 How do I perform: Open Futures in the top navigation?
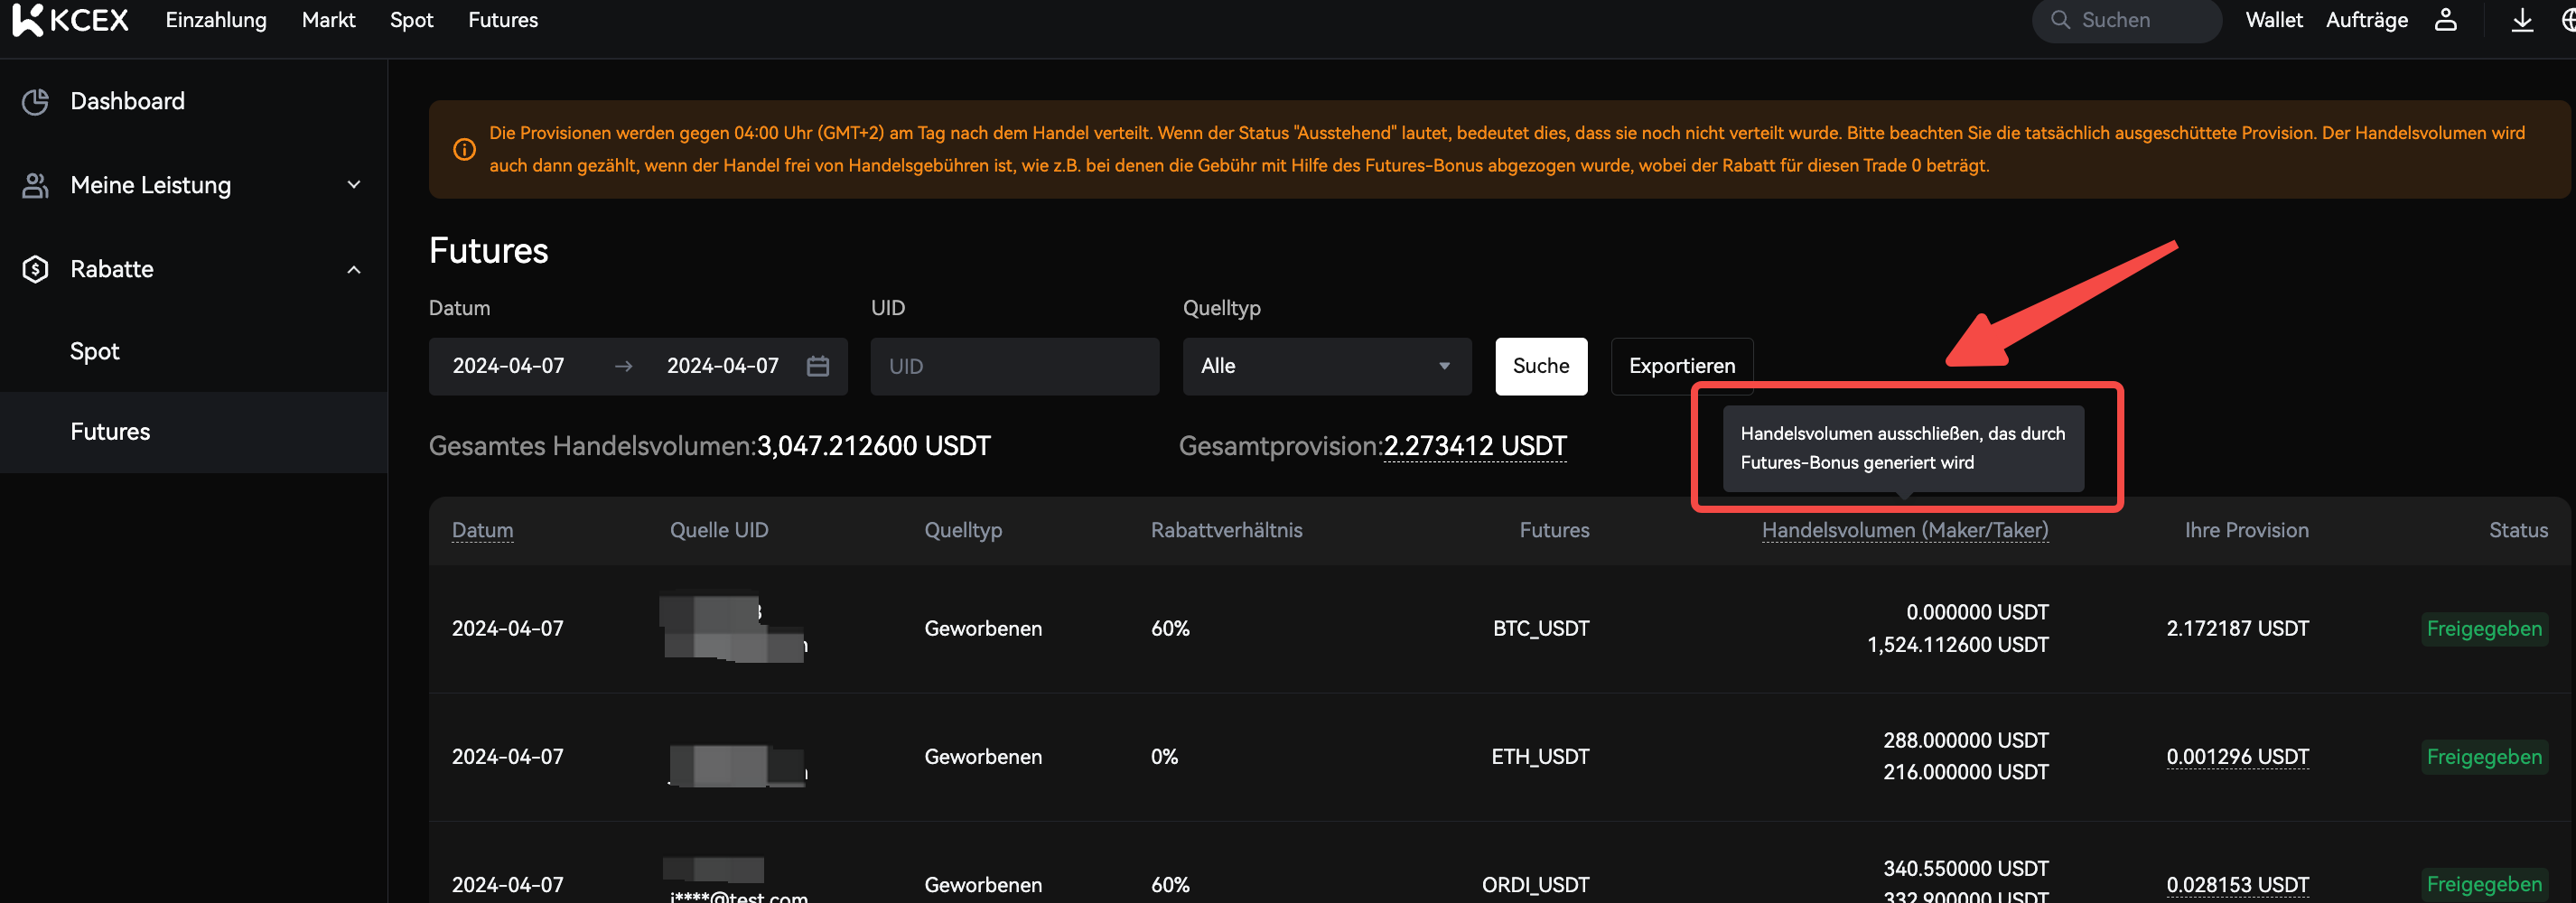tap(502, 20)
